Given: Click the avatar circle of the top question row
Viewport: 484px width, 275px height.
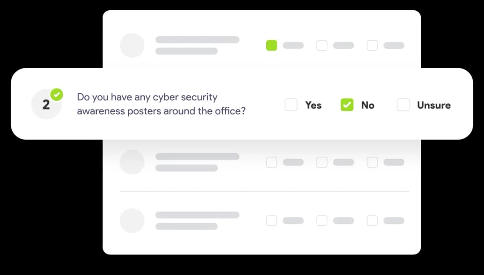Looking at the screenshot, I should tap(132, 45).
